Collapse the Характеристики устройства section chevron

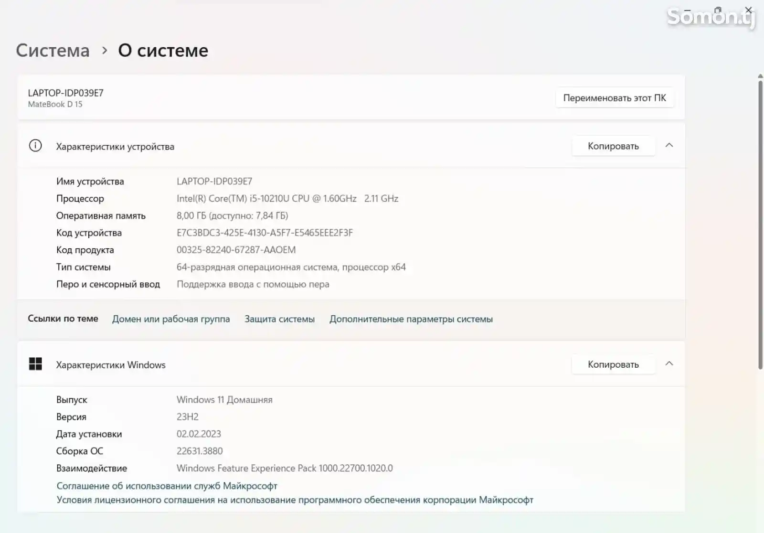pos(669,146)
